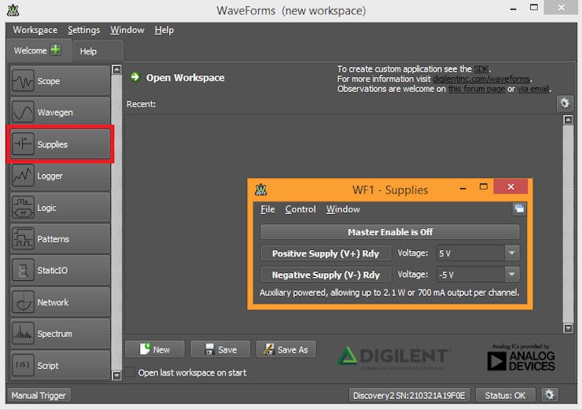Open the Script instrument

click(60, 365)
